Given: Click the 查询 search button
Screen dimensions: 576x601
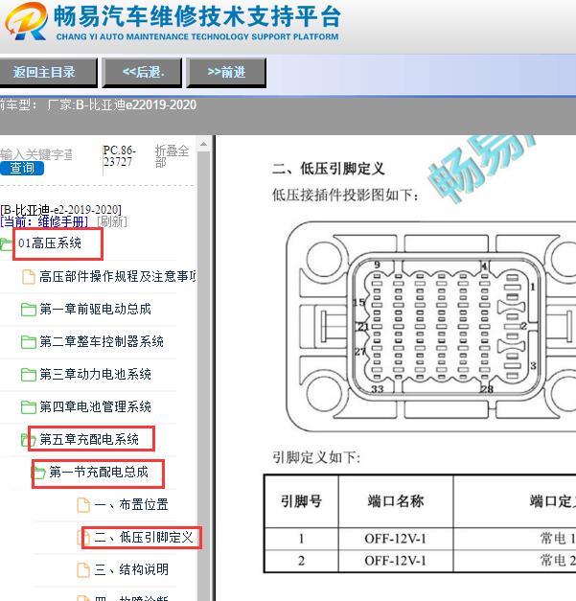Looking at the screenshot, I should [22, 169].
